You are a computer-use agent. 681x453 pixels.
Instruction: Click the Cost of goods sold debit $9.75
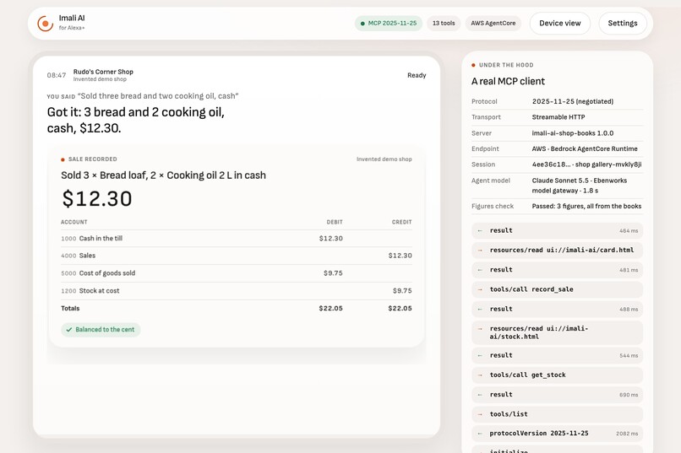333,273
